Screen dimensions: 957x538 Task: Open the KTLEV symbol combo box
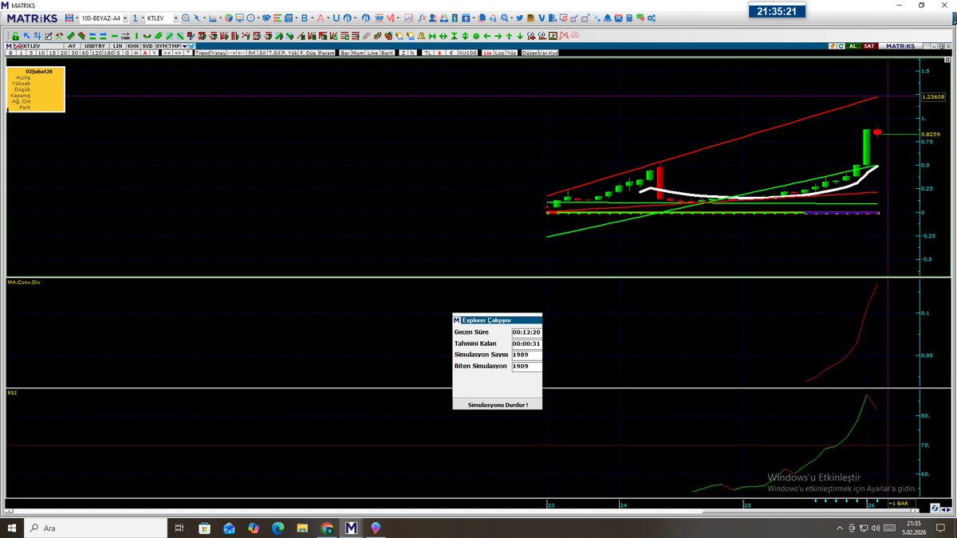175,18
